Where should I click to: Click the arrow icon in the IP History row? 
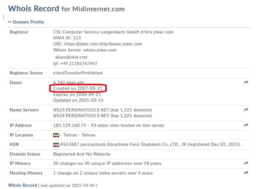pos(246,163)
